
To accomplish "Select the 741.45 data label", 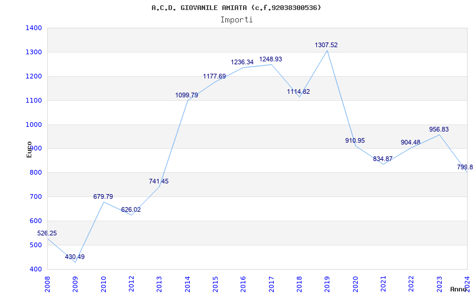I will 158,181.
